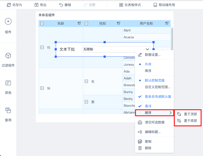203x156 pixels.
Task: Collapse the 男 gender group
Action: click(86, 102)
